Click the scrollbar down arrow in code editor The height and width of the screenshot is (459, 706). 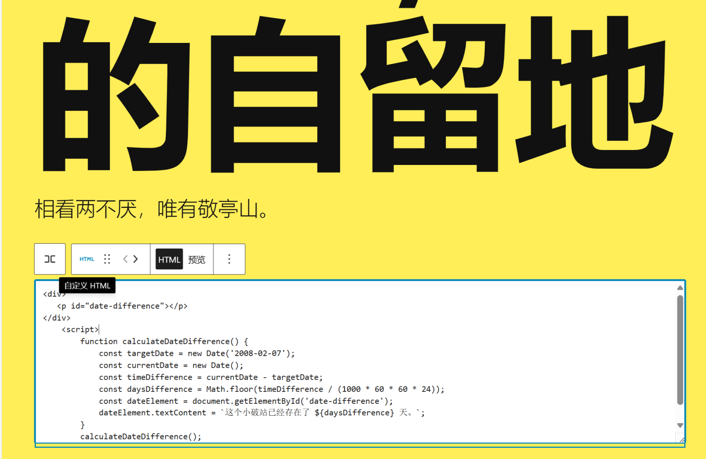(x=680, y=425)
